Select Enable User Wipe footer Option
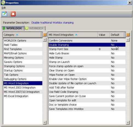133x127 pixels. [87, 79]
